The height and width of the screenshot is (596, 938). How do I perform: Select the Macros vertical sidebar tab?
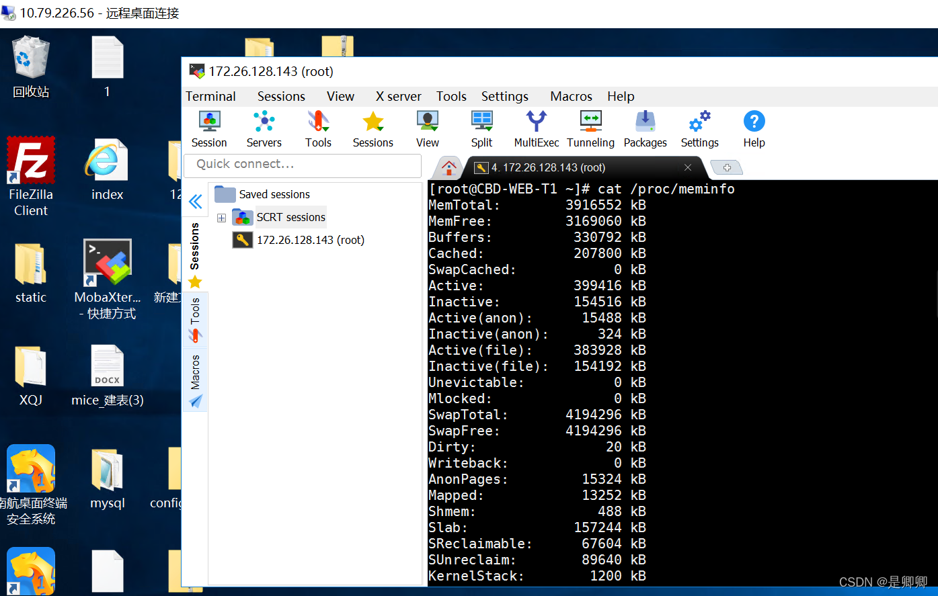coord(195,380)
